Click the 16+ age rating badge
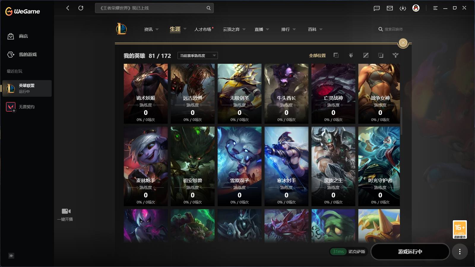The width and height of the screenshot is (475, 267). click(460, 229)
